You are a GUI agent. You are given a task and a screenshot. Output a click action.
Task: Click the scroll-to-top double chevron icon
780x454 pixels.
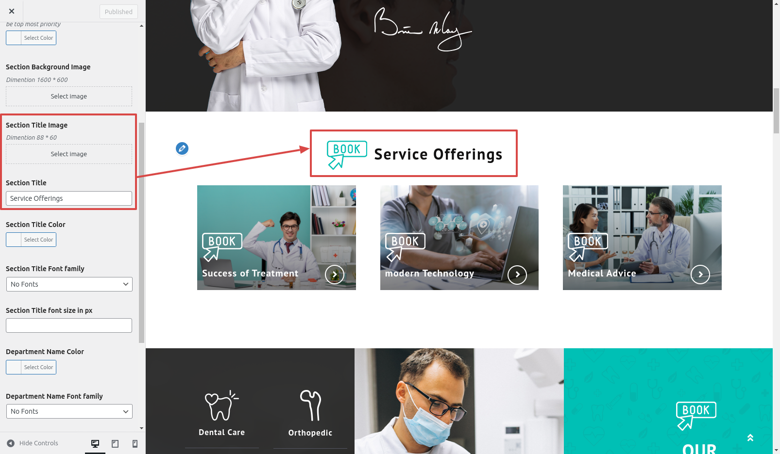[750, 438]
